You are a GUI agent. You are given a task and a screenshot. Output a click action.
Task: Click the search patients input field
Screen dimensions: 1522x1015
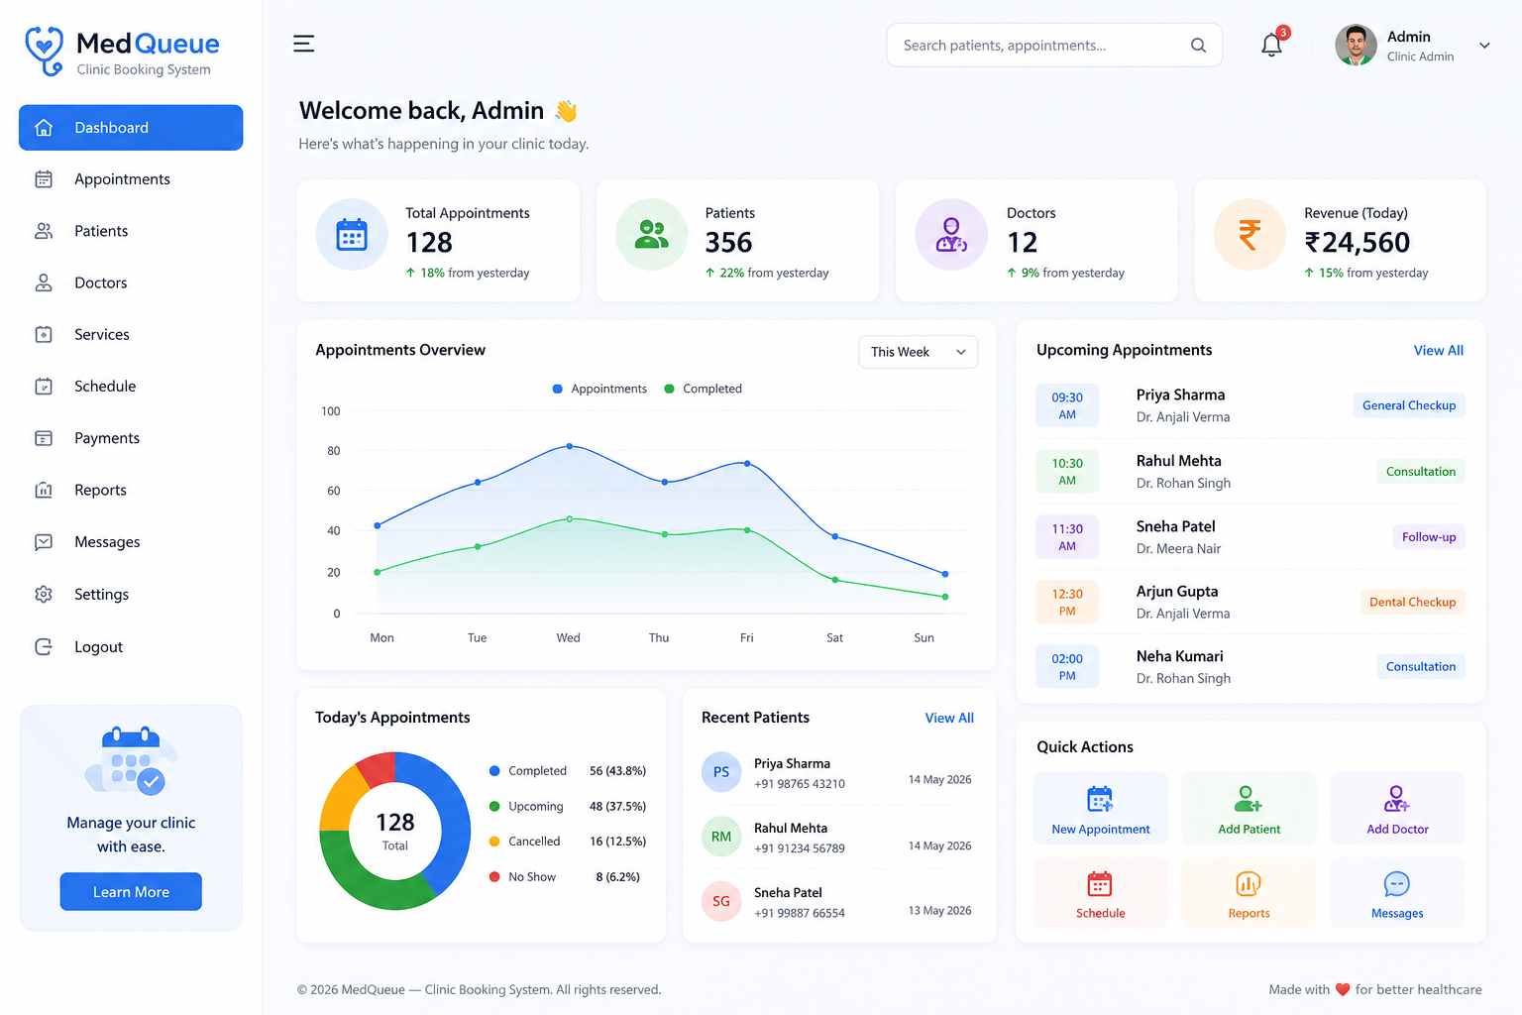(x=1054, y=46)
